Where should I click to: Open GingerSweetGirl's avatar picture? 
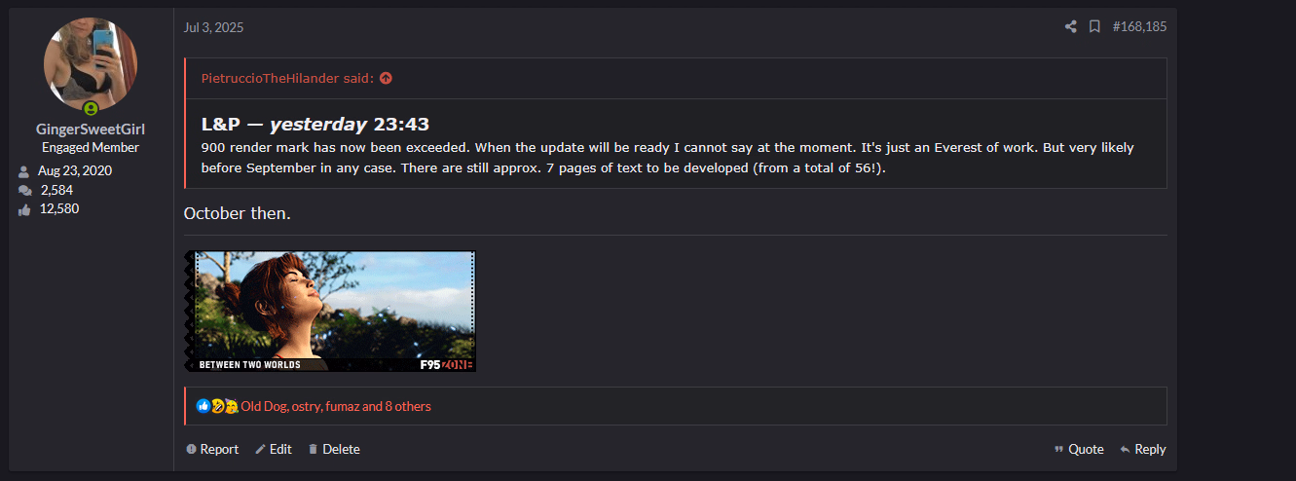coord(91,64)
